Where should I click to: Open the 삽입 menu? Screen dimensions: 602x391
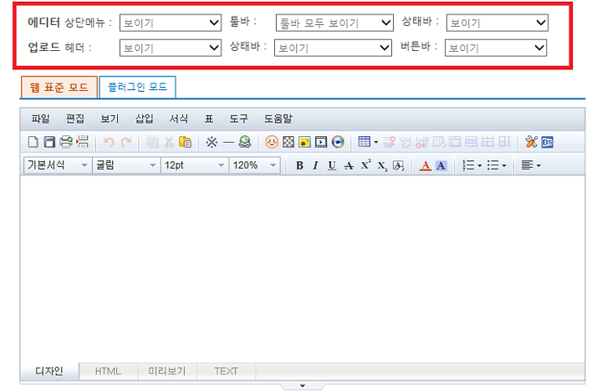pyautogui.click(x=145, y=119)
